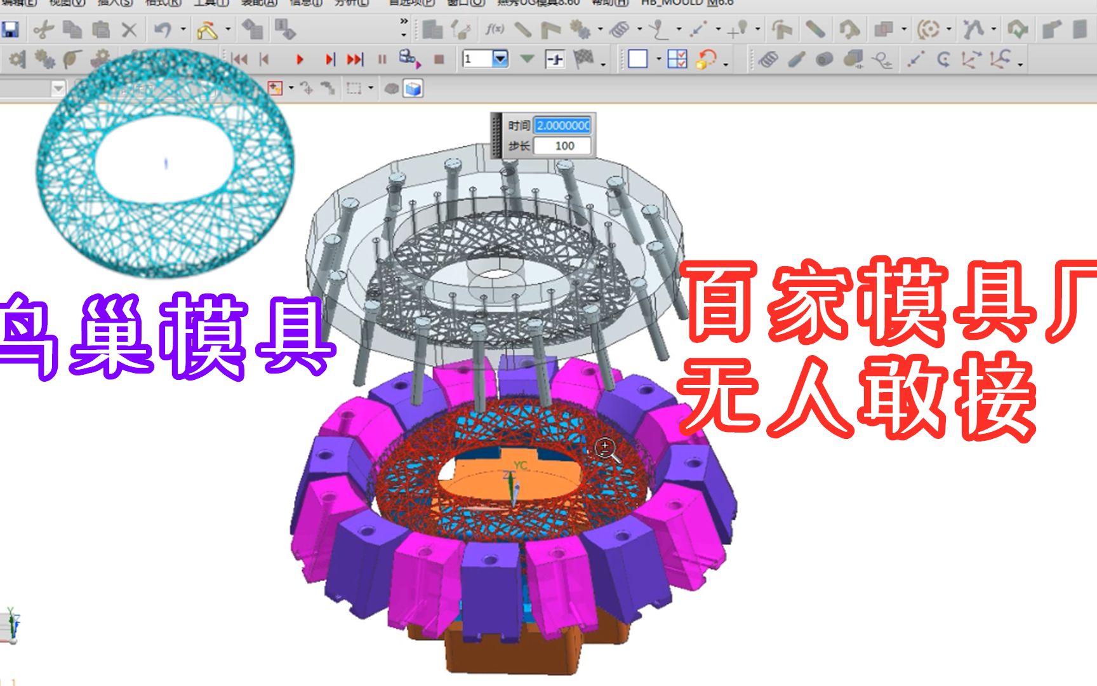Click the skip to last frame button

point(357,58)
